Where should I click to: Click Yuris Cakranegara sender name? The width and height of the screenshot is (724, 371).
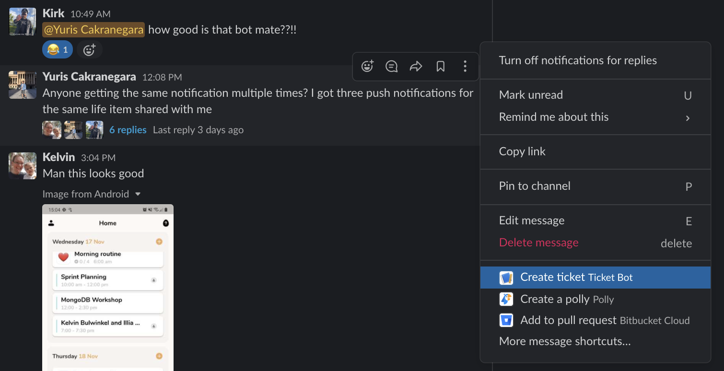pyautogui.click(x=89, y=77)
